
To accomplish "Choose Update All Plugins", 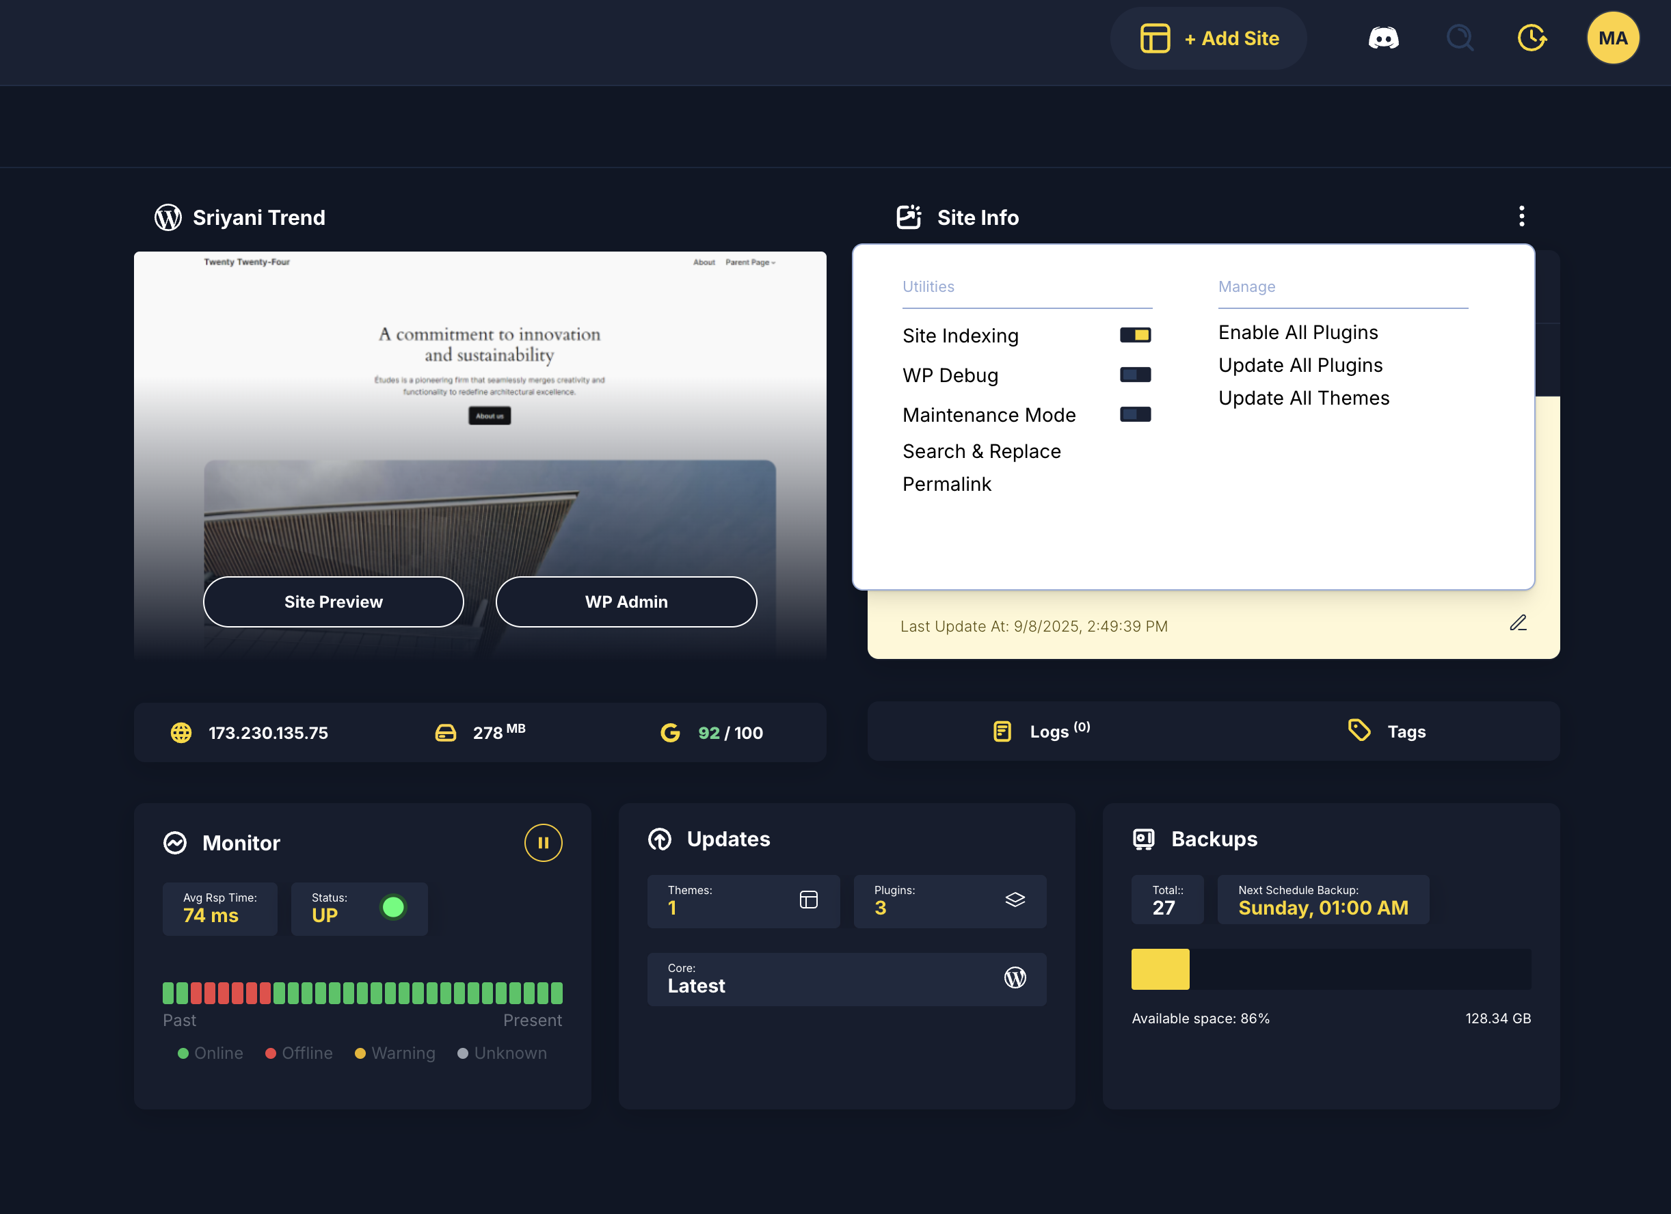I will [1300, 366].
